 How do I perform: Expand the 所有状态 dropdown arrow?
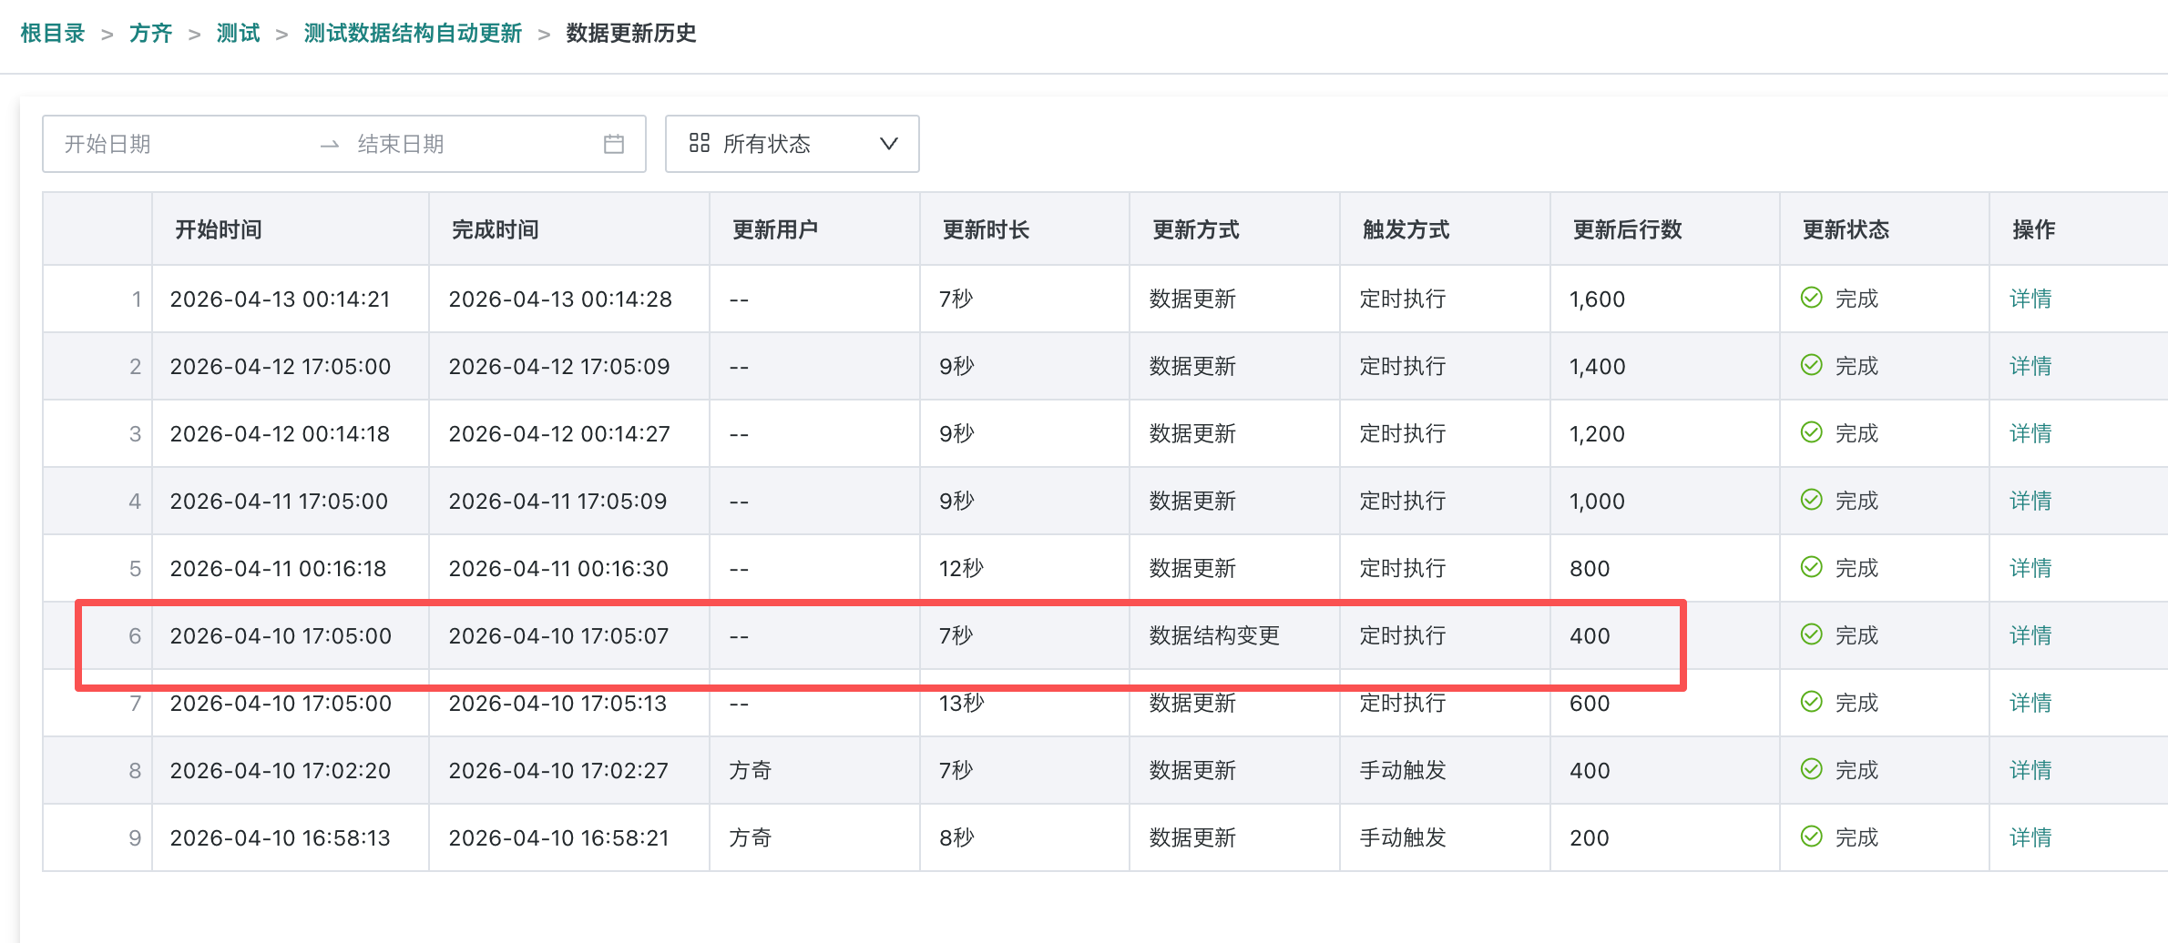tap(888, 144)
